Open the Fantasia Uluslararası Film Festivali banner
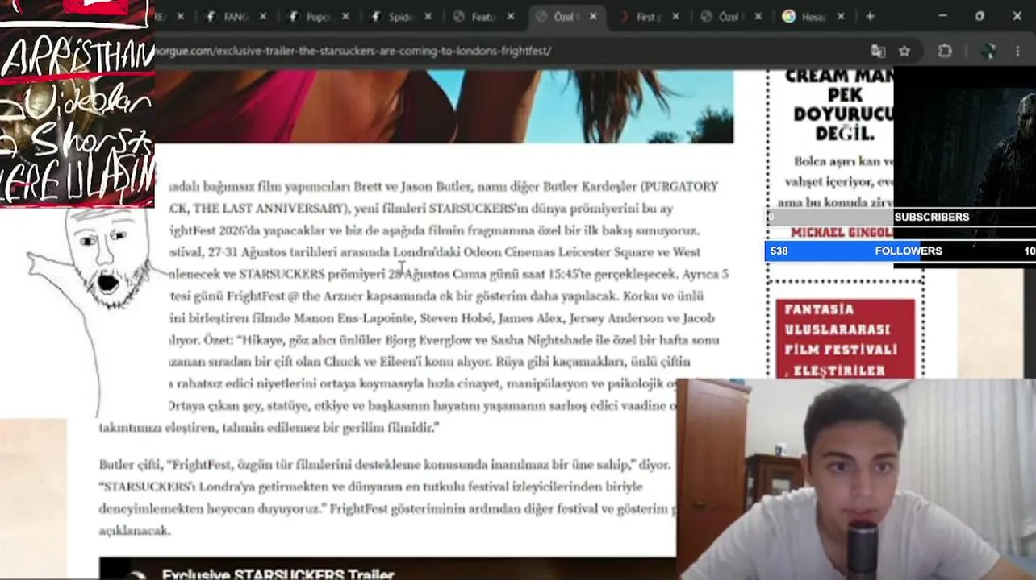The height and width of the screenshot is (580, 1036). tap(845, 339)
